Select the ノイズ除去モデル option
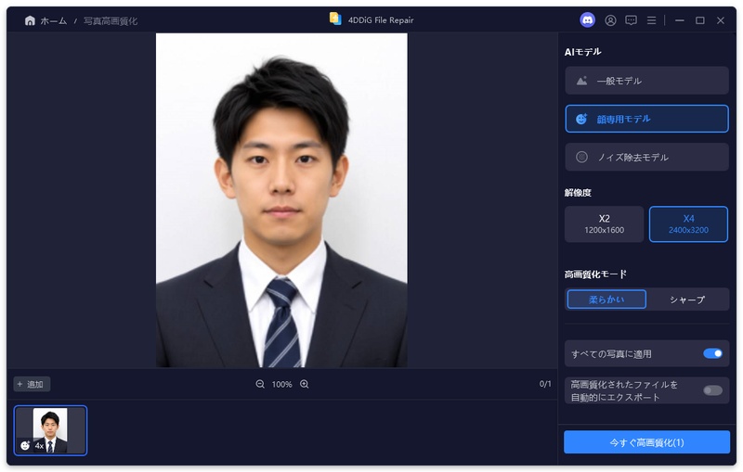 click(x=646, y=157)
